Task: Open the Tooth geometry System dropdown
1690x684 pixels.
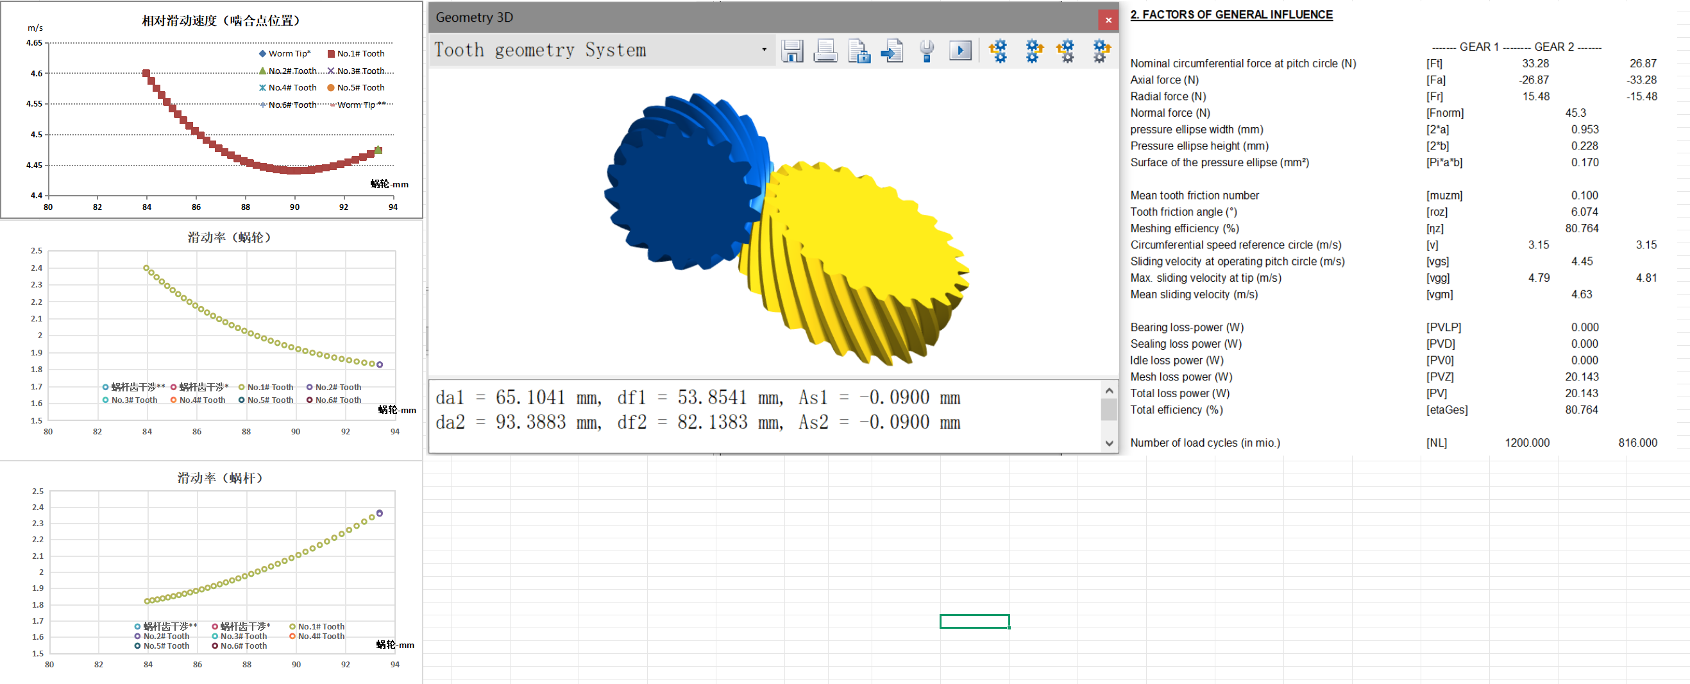Action: [602, 50]
